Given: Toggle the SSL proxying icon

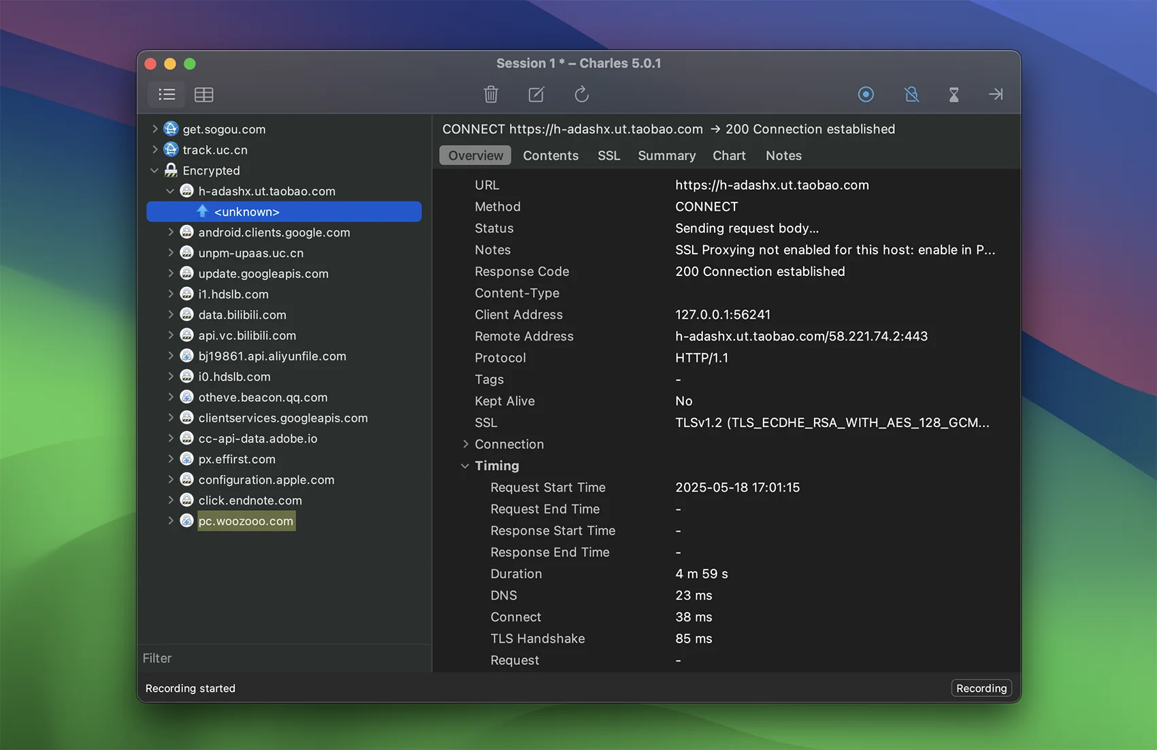Looking at the screenshot, I should click(x=911, y=95).
